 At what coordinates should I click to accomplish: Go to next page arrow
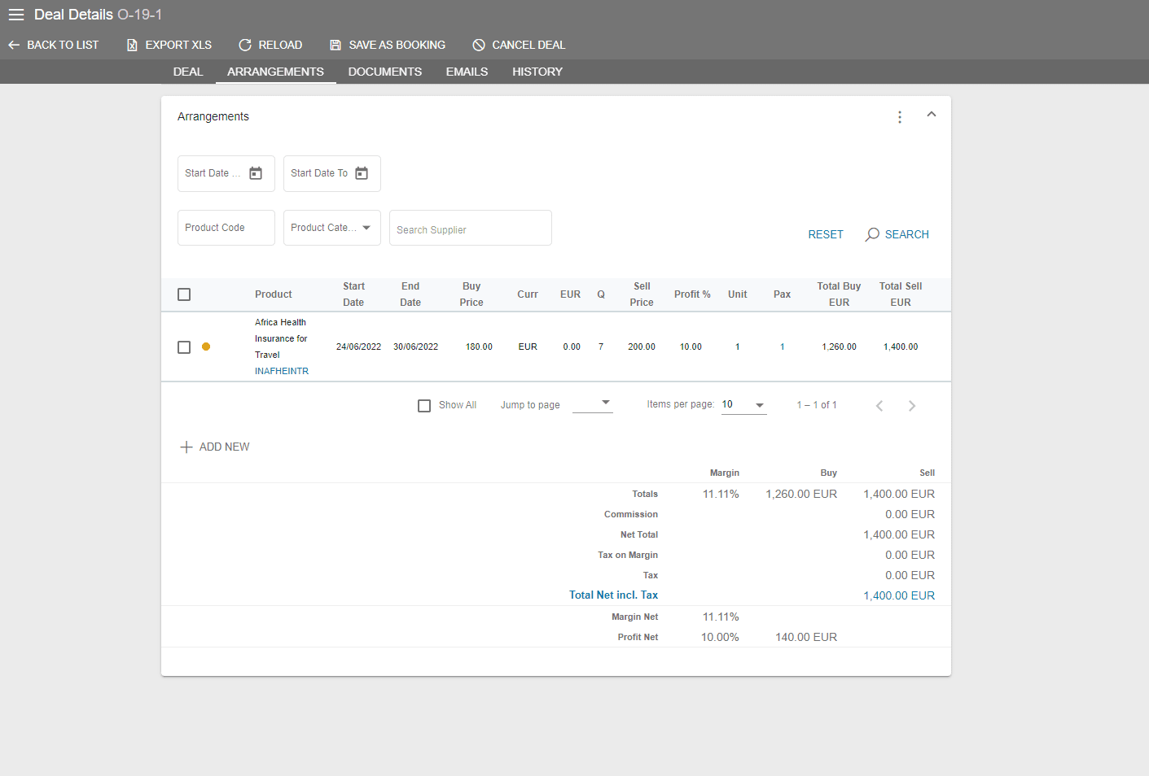click(x=912, y=406)
